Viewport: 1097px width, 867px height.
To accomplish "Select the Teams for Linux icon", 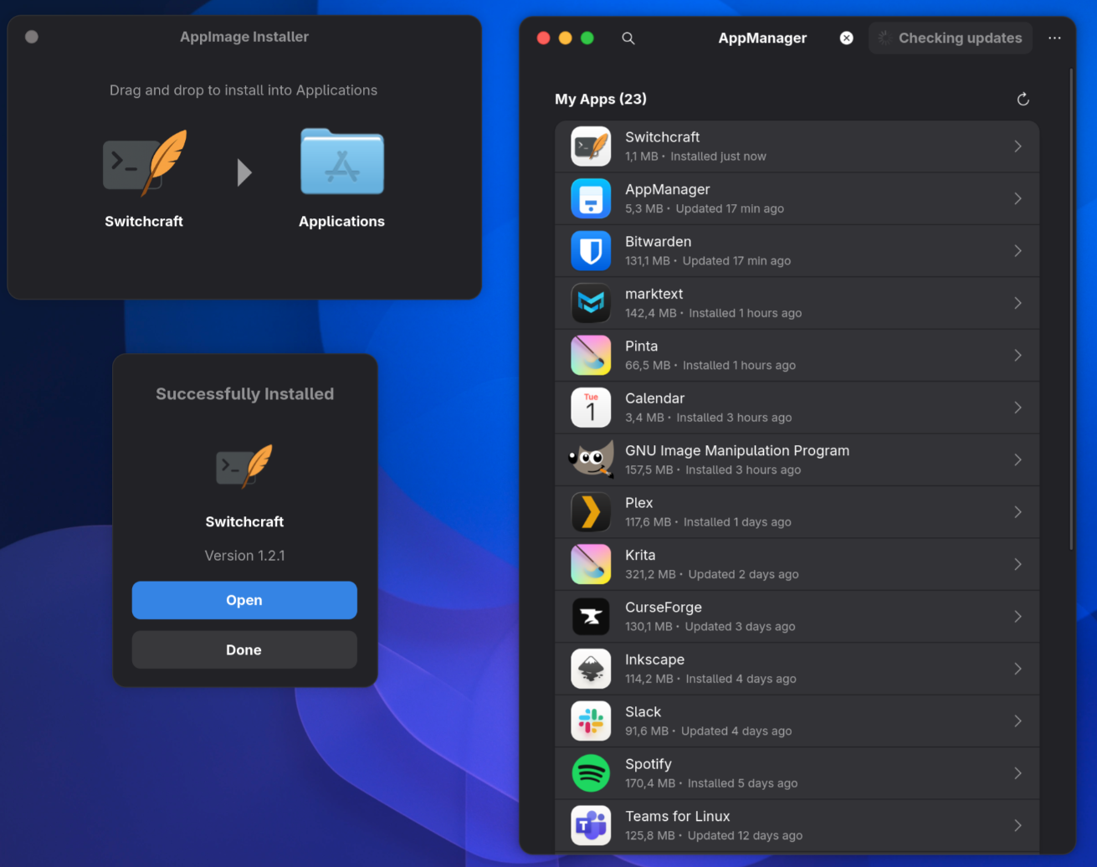I will point(591,825).
